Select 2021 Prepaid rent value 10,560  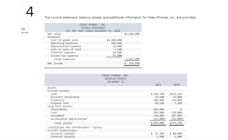[160, 103]
